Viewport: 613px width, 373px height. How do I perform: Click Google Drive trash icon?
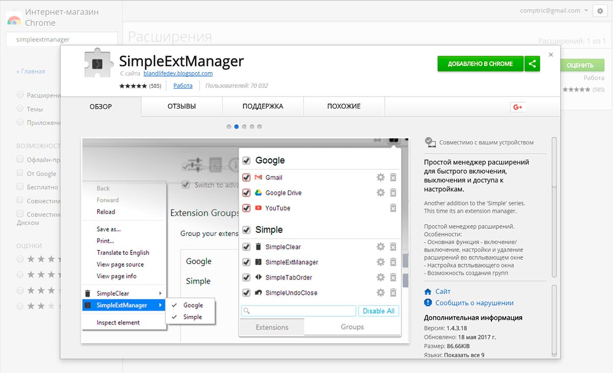point(393,193)
